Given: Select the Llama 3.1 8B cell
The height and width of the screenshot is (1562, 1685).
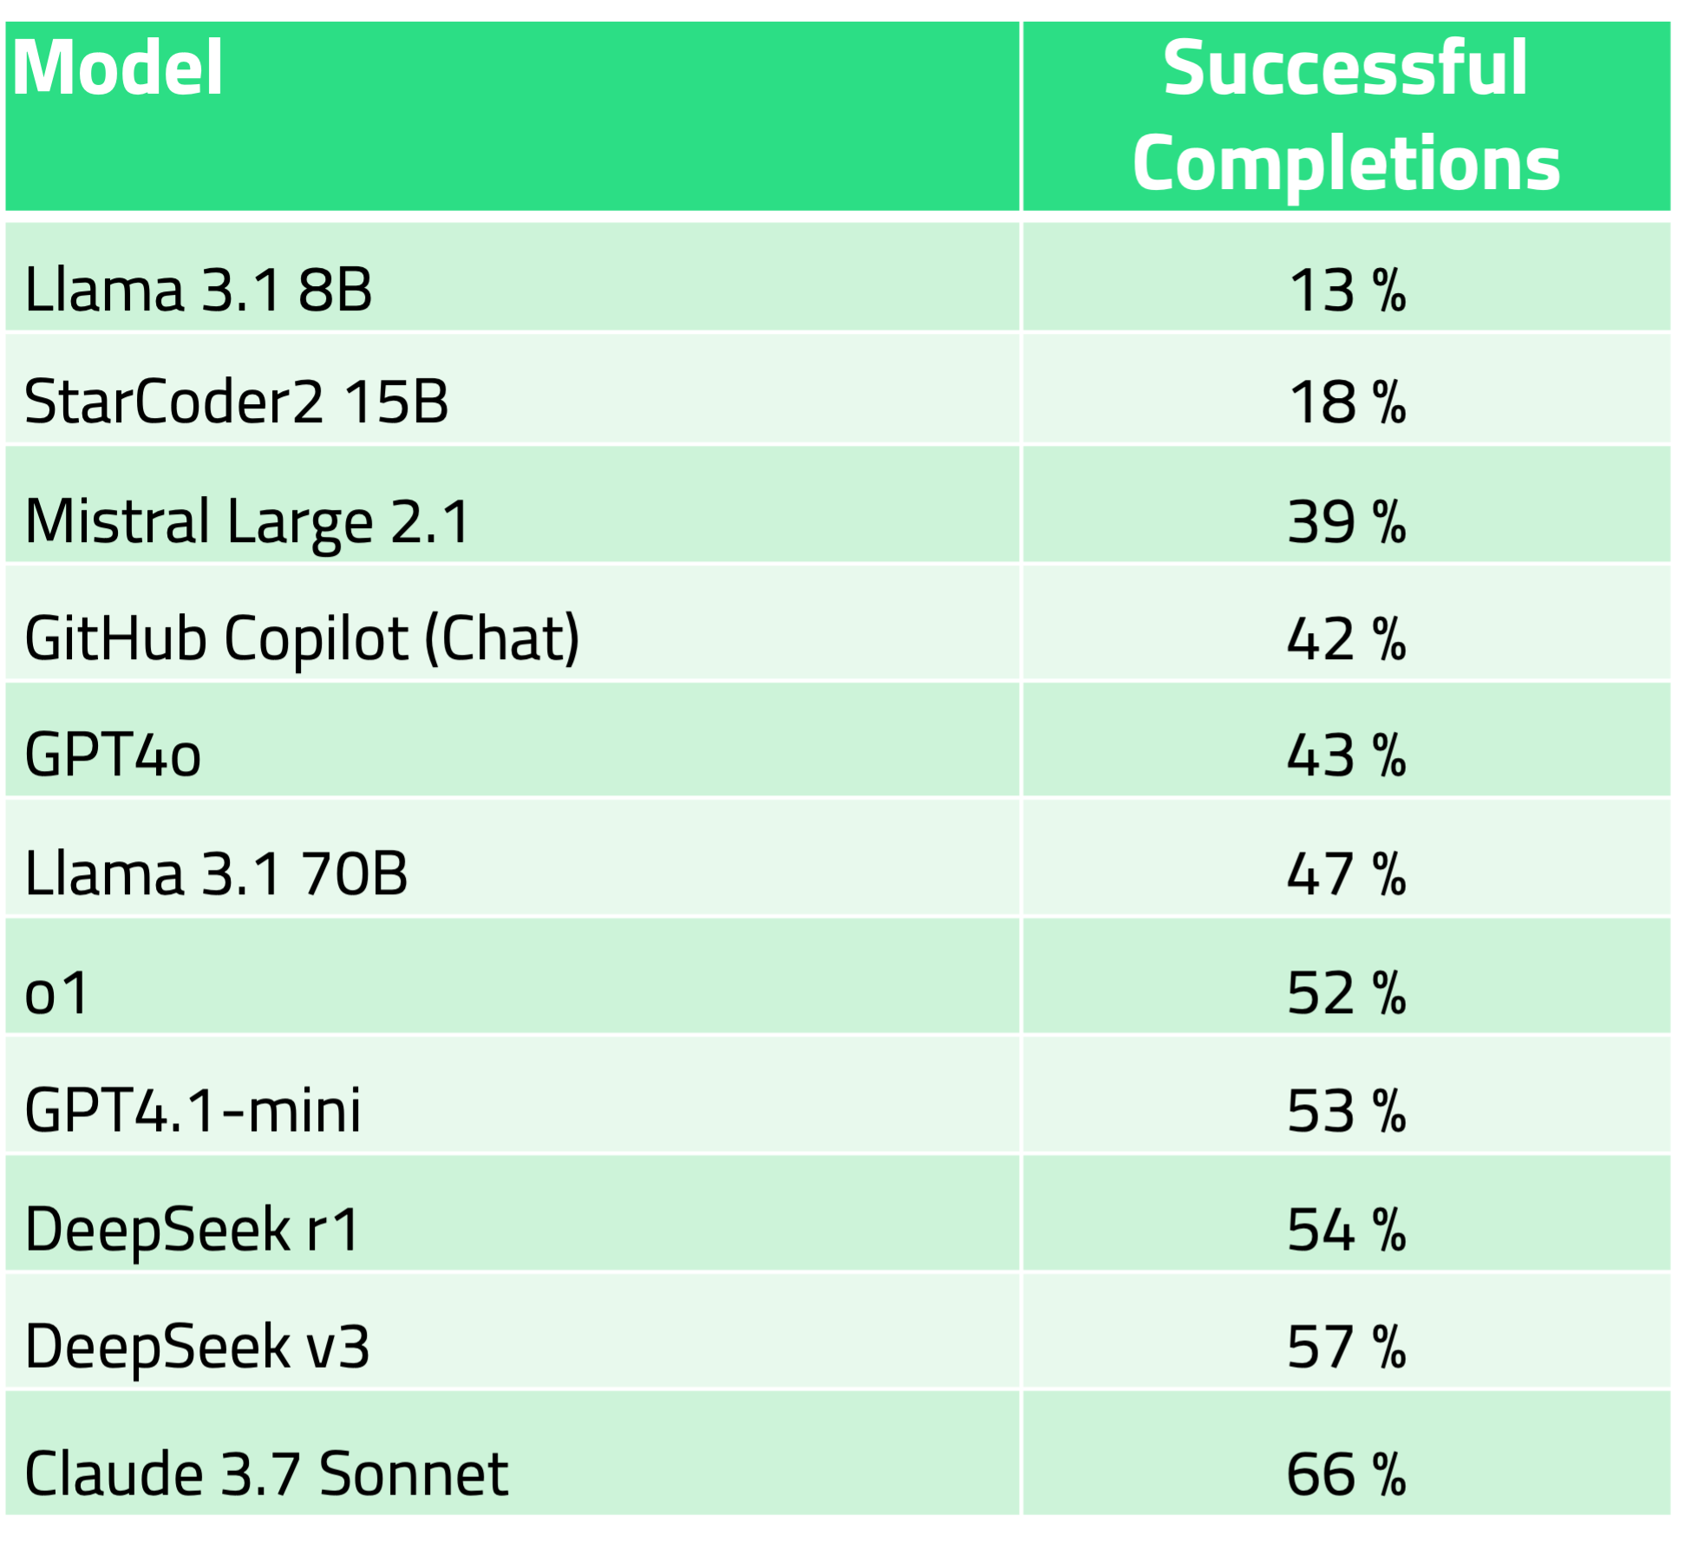Looking at the screenshot, I should click(x=199, y=289).
